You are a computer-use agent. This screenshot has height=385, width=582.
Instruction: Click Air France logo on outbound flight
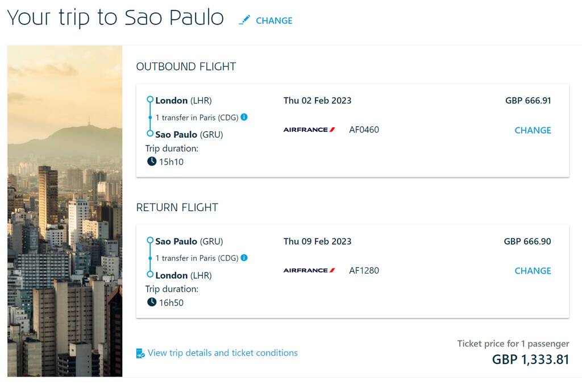click(309, 130)
